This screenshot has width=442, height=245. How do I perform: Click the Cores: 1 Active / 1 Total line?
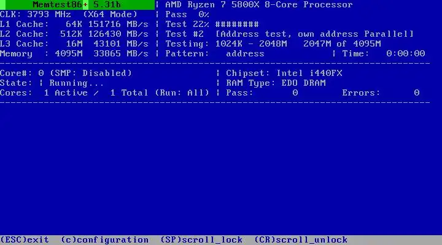pyautogui.click(x=104, y=93)
